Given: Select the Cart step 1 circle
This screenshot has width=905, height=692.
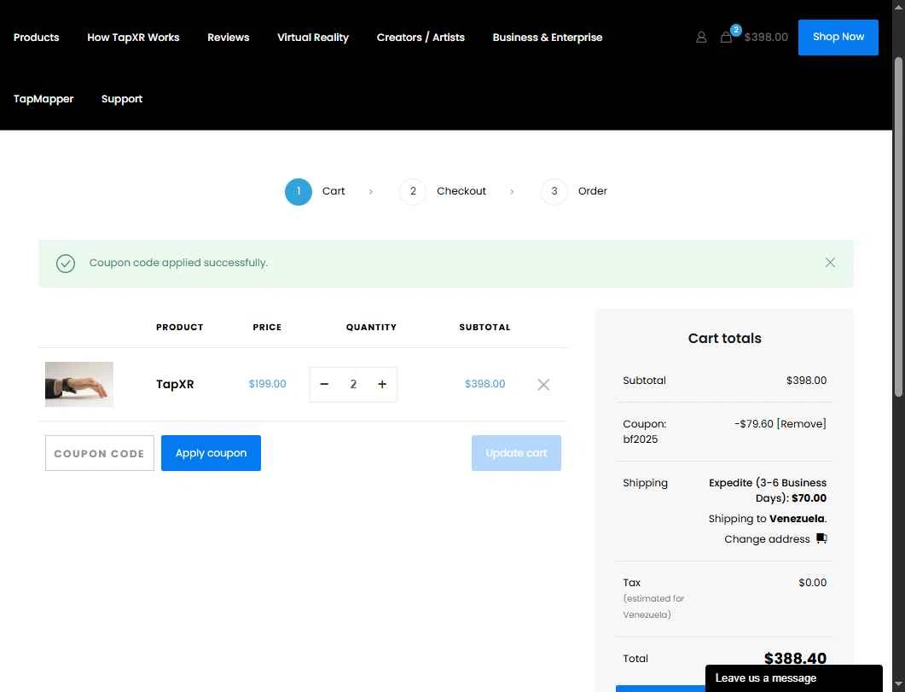Looking at the screenshot, I should (x=299, y=192).
